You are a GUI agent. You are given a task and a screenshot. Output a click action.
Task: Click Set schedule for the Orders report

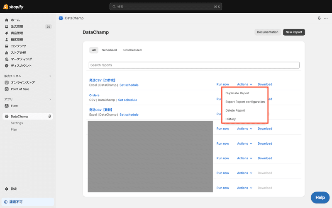pyautogui.click(x=127, y=100)
